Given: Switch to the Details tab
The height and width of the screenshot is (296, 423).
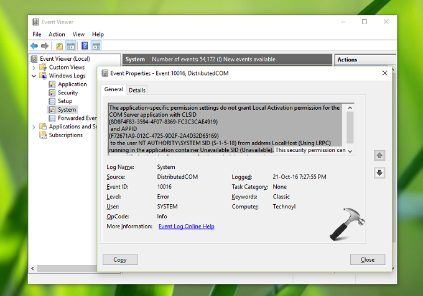Looking at the screenshot, I should [137, 90].
